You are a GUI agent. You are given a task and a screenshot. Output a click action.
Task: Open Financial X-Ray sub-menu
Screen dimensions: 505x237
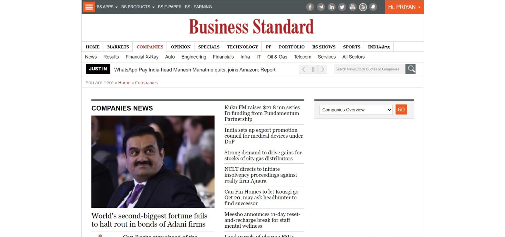[142, 57]
